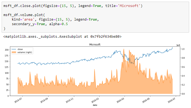The image size is (191, 108).
Task: Click the '0.2' right y-axis tick
Action: pos(183,85)
